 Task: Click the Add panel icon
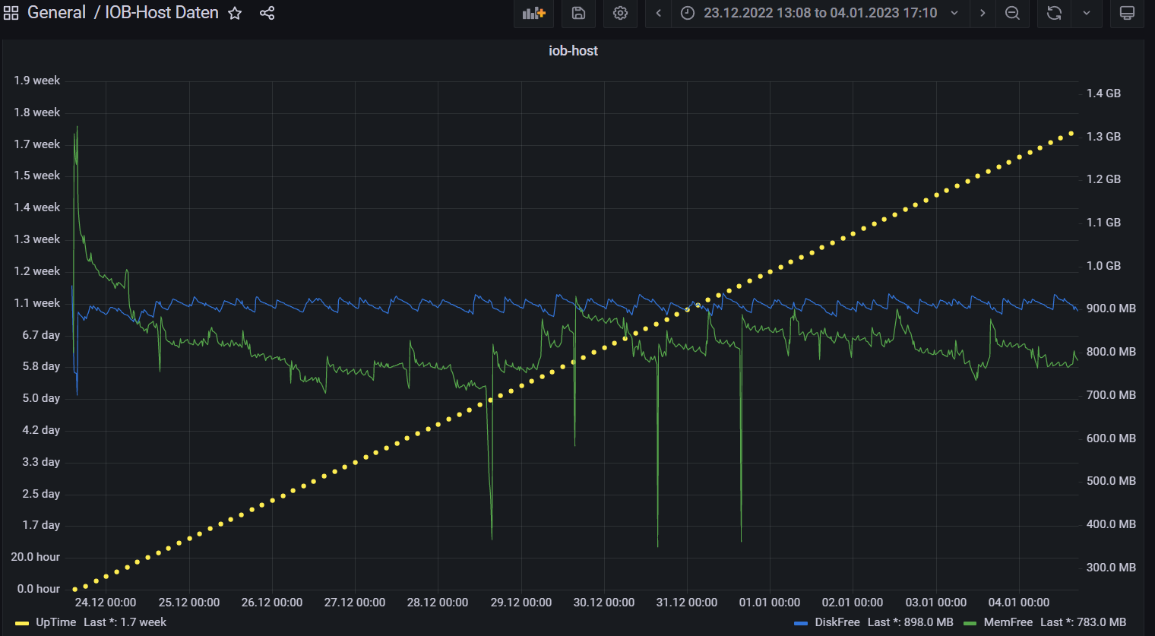tap(533, 13)
